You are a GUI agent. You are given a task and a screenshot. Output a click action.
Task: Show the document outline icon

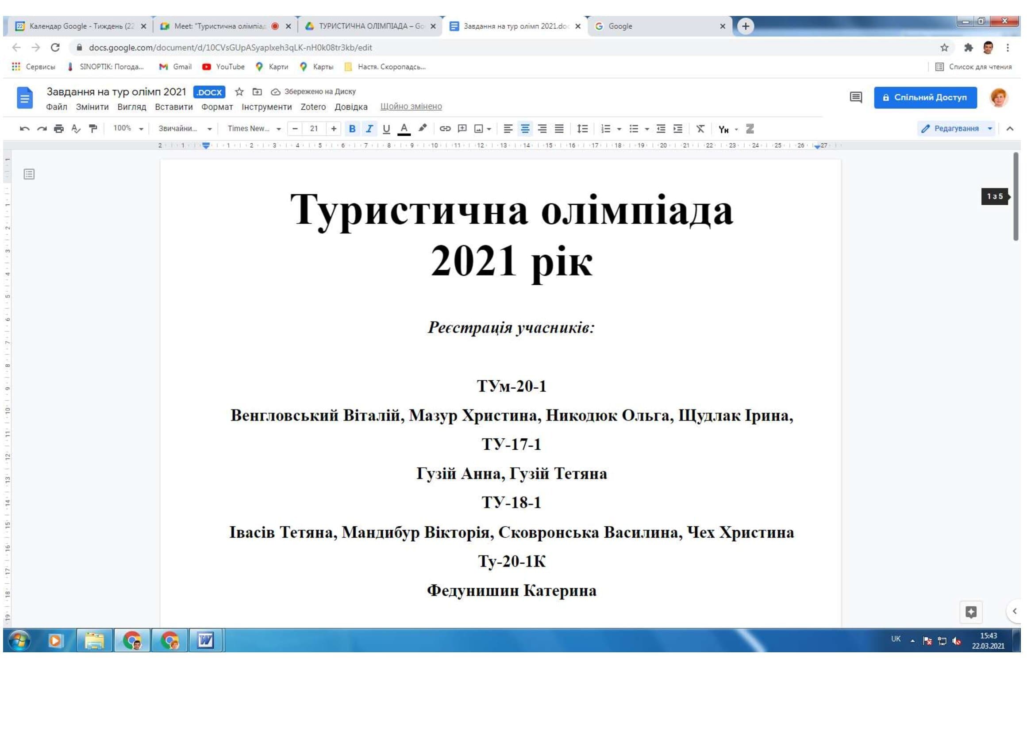[x=29, y=174]
